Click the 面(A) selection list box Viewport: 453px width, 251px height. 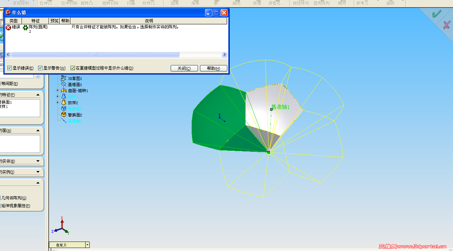[x=20, y=144]
